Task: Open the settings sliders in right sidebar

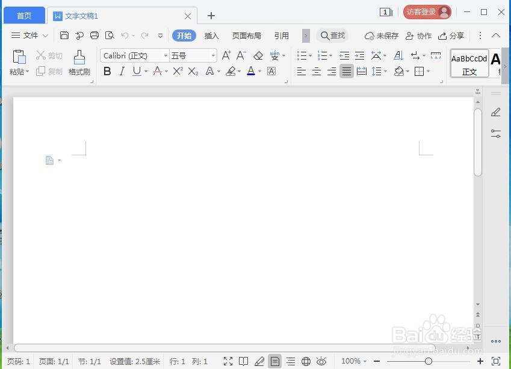Action: click(x=496, y=133)
